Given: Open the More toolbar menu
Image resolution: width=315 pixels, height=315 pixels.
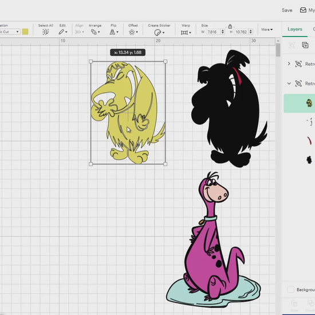Looking at the screenshot, I should pyautogui.click(x=267, y=30).
